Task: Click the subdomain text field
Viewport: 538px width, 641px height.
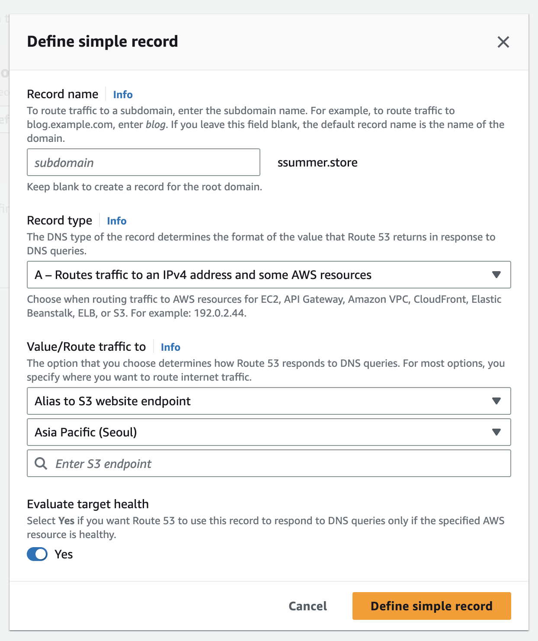Action: [143, 163]
